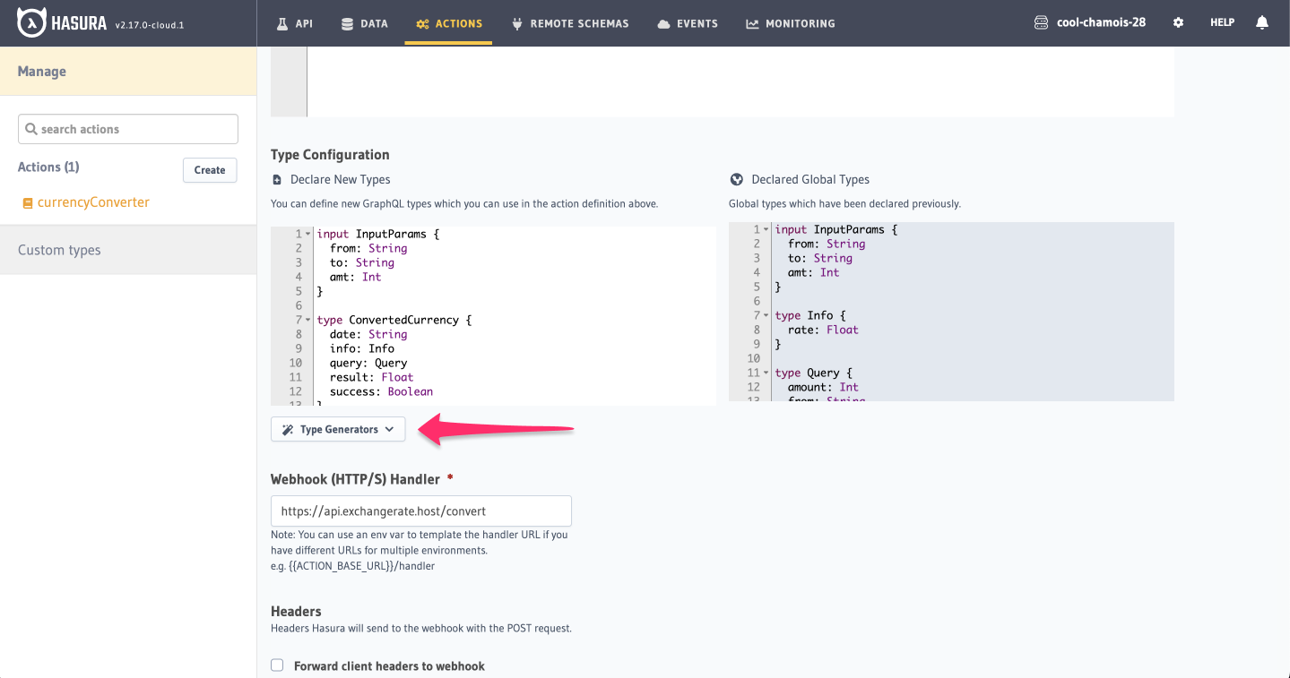
Task: Enable Forward client headers to webhook
Action: point(277,665)
